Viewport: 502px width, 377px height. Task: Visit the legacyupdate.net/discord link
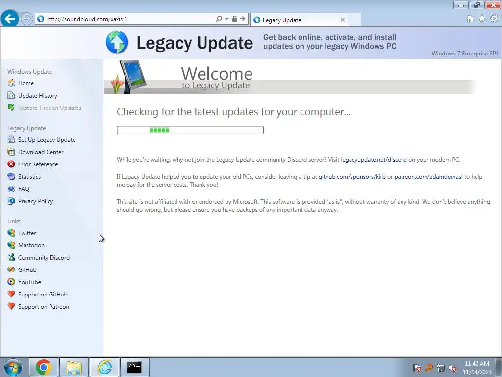coord(374,160)
